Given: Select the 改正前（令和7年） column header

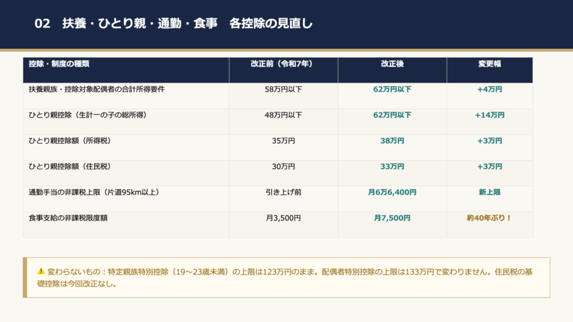Looking at the screenshot, I should tap(283, 64).
